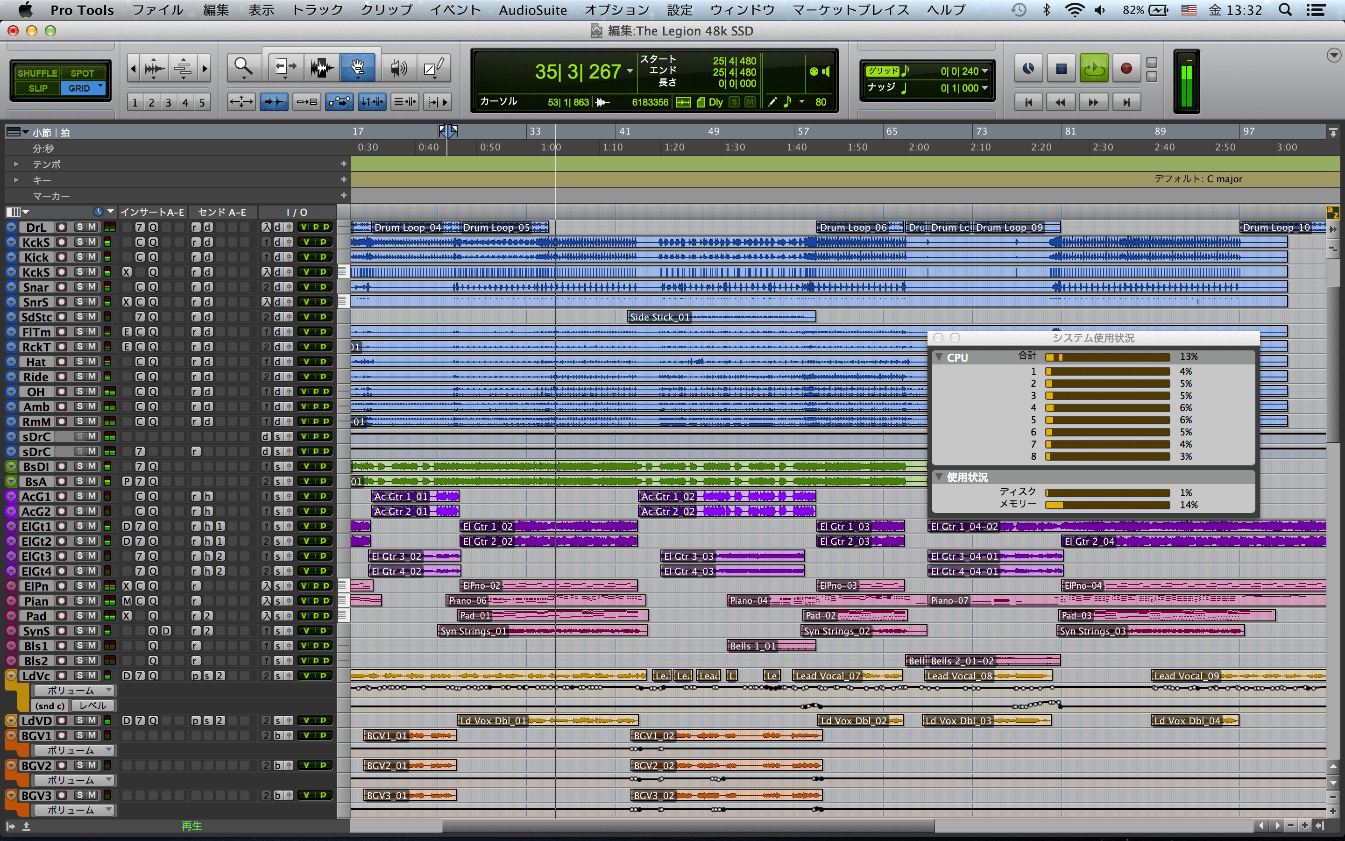Select the Grabber hand tool

pyautogui.click(x=357, y=68)
